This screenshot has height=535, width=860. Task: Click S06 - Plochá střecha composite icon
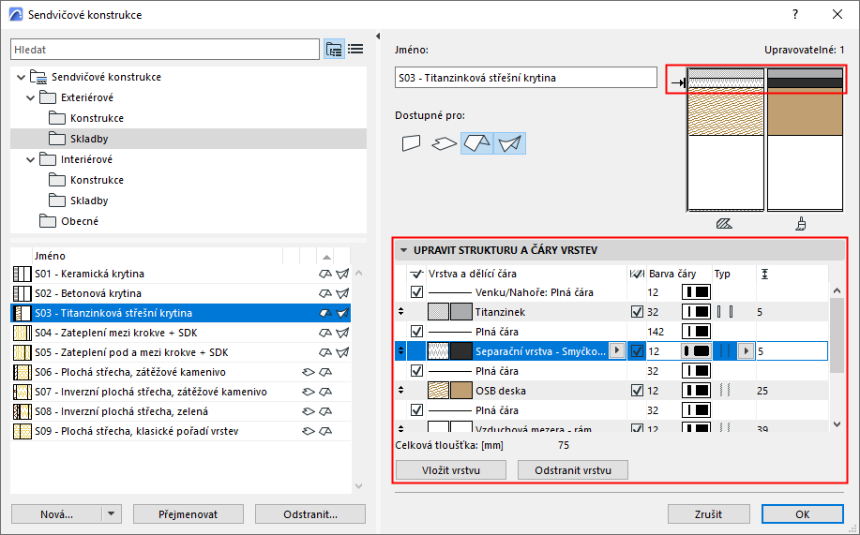pos(22,372)
